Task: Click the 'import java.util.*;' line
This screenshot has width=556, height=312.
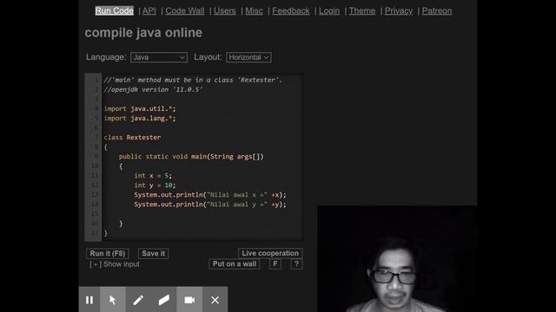Action: pyautogui.click(x=140, y=108)
